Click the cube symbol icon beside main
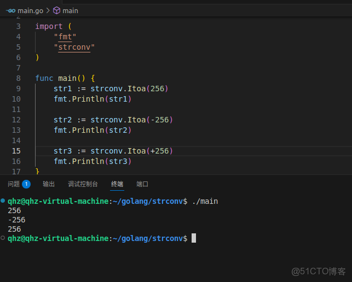Screen dimensions: 352x282 [x=56, y=10]
